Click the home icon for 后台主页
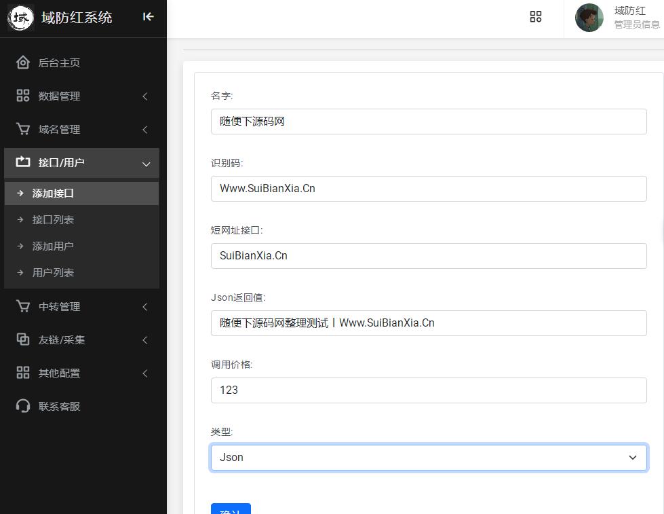Screen dimensions: 664x514 pyautogui.click(x=23, y=62)
